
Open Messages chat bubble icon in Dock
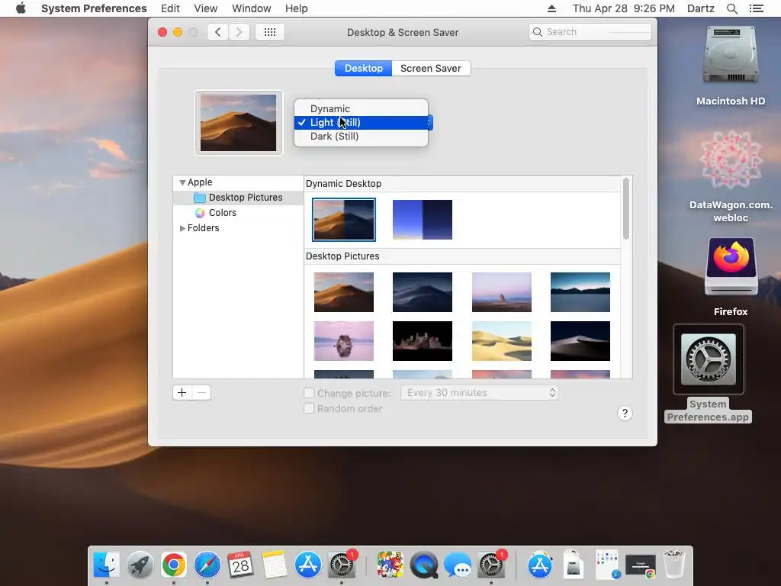[x=458, y=565]
